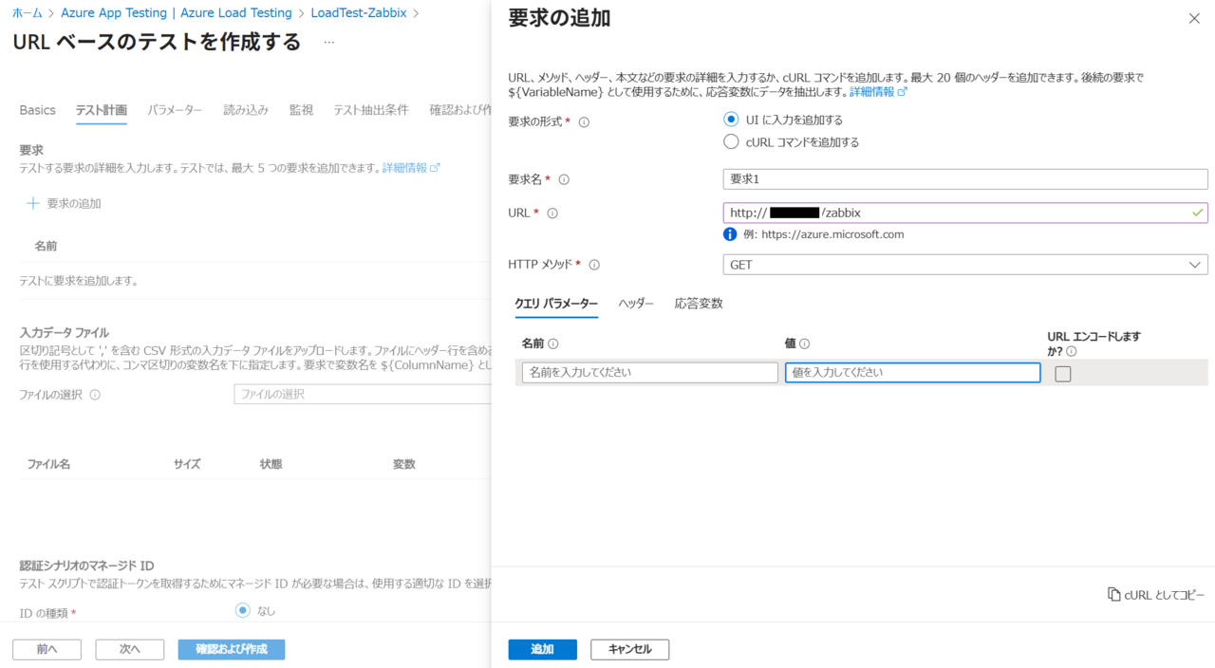
Task: Expand the LoadTest-Zabbix breadcrumb chevron
Action: pos(416,13)
